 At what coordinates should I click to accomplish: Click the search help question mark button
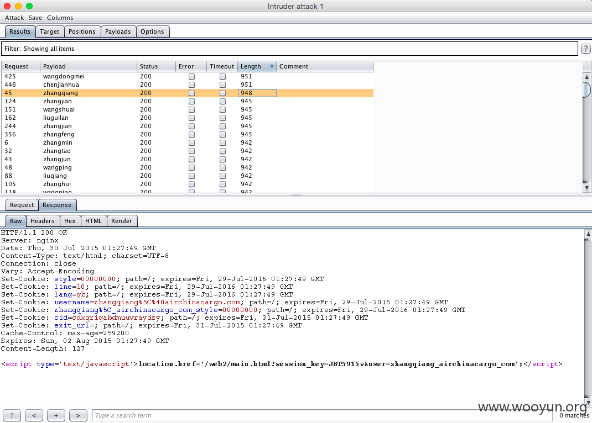point(12,415)
